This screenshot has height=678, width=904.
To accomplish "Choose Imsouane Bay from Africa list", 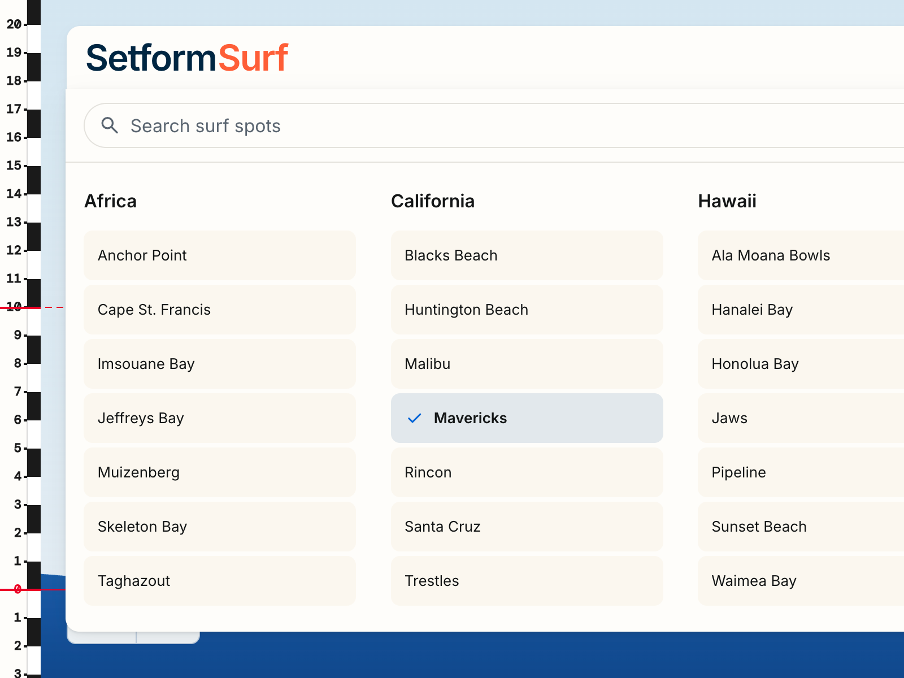I will [x=220, y=364].
